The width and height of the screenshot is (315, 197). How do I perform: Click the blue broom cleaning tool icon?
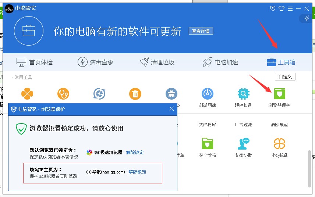coord(171,94)
